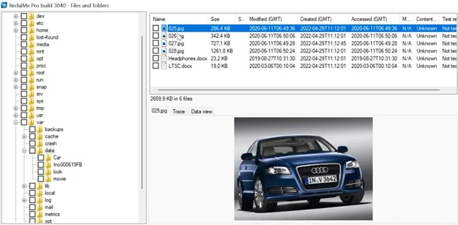The height and width of the screenshot is (225, 458).
Task: Click the Headphones.docx document icon
Action: click(164, 59)
